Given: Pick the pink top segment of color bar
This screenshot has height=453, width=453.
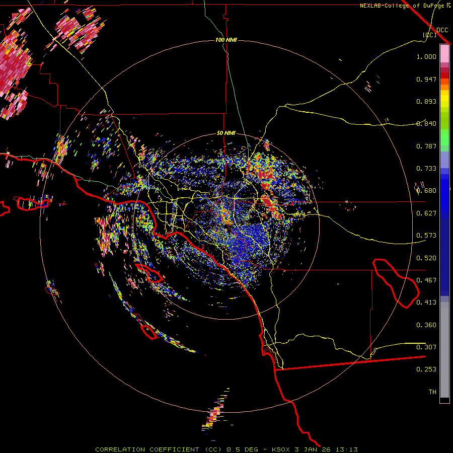Looking at the screenshot, I should tap(444, 54).
